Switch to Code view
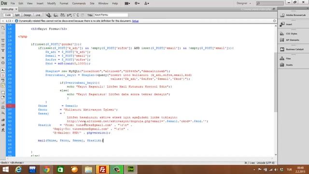Screen dimensions: 309x174 (8, 15)
